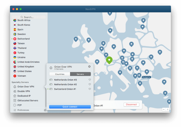Favorite Netherlands Onion #3 with heart
181x127 pixels.
point(90,80)
